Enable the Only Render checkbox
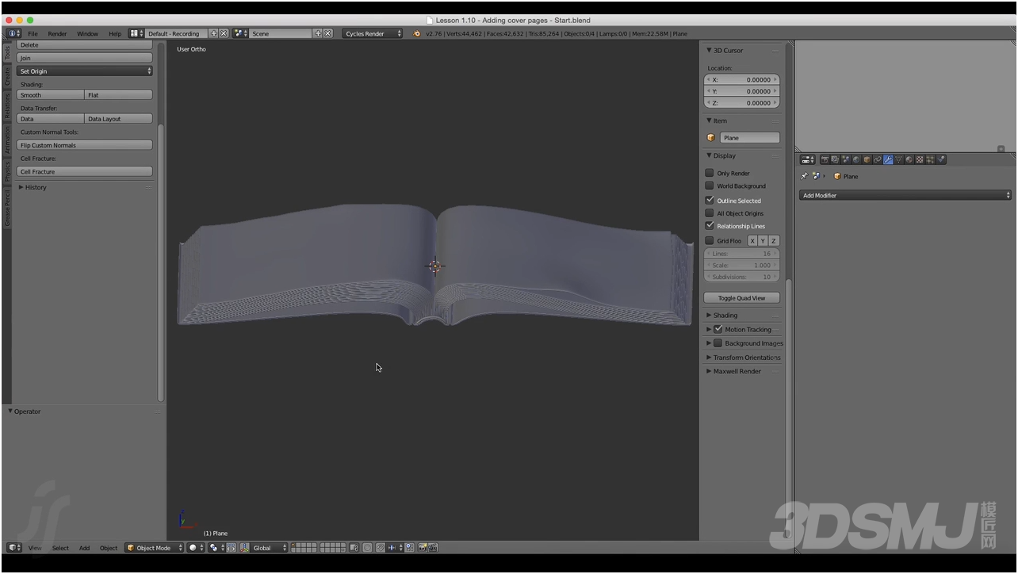Screen dimensions: 1018x574 tap(710, 173)
